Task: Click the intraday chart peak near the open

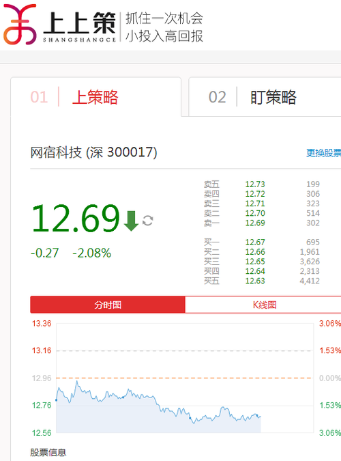Action: click(77, 381)
